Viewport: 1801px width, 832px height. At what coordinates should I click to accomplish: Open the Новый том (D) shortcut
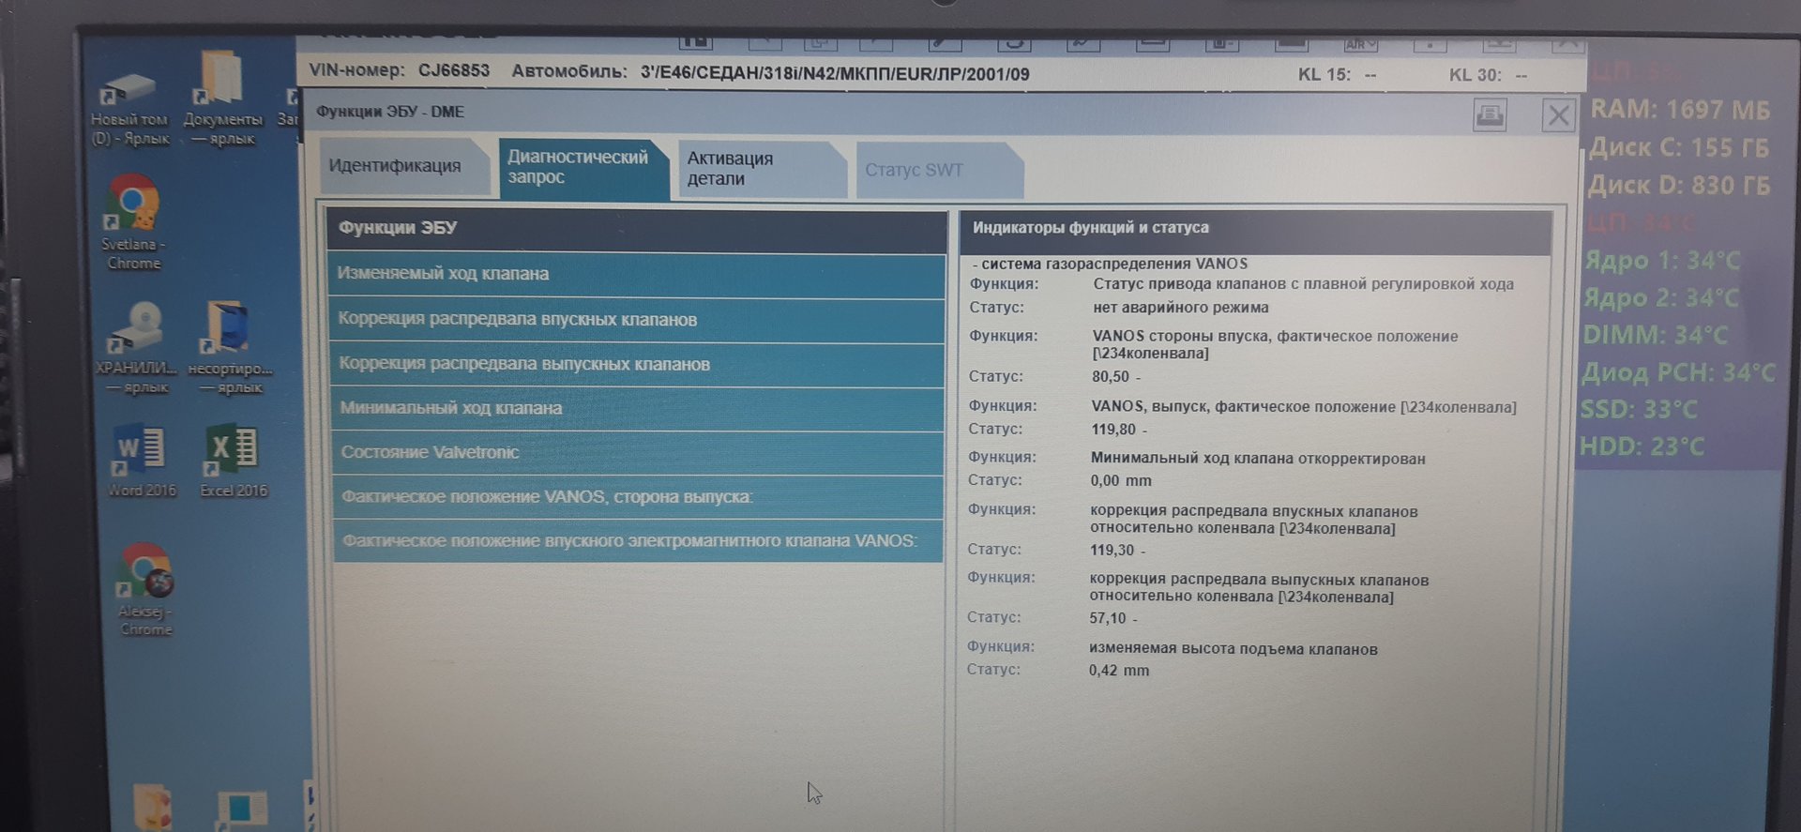coord(129,109)
